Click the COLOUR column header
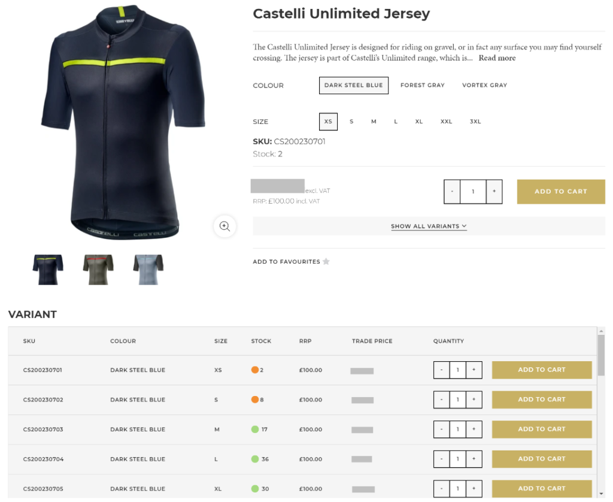Viewport: 613px width, 502px height. [x=123, y=341]
